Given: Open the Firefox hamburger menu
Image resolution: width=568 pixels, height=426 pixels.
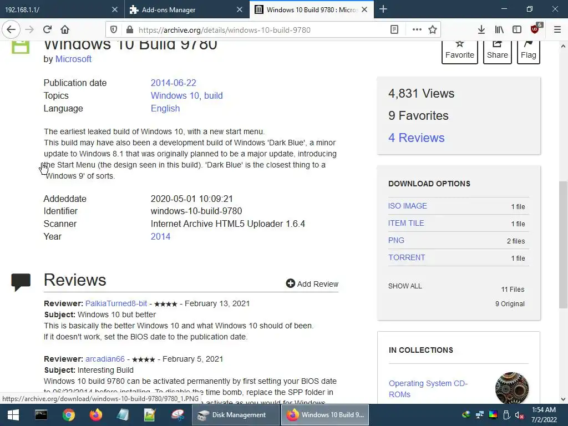Looking at the screenshot, I should [x=557, y=30].
